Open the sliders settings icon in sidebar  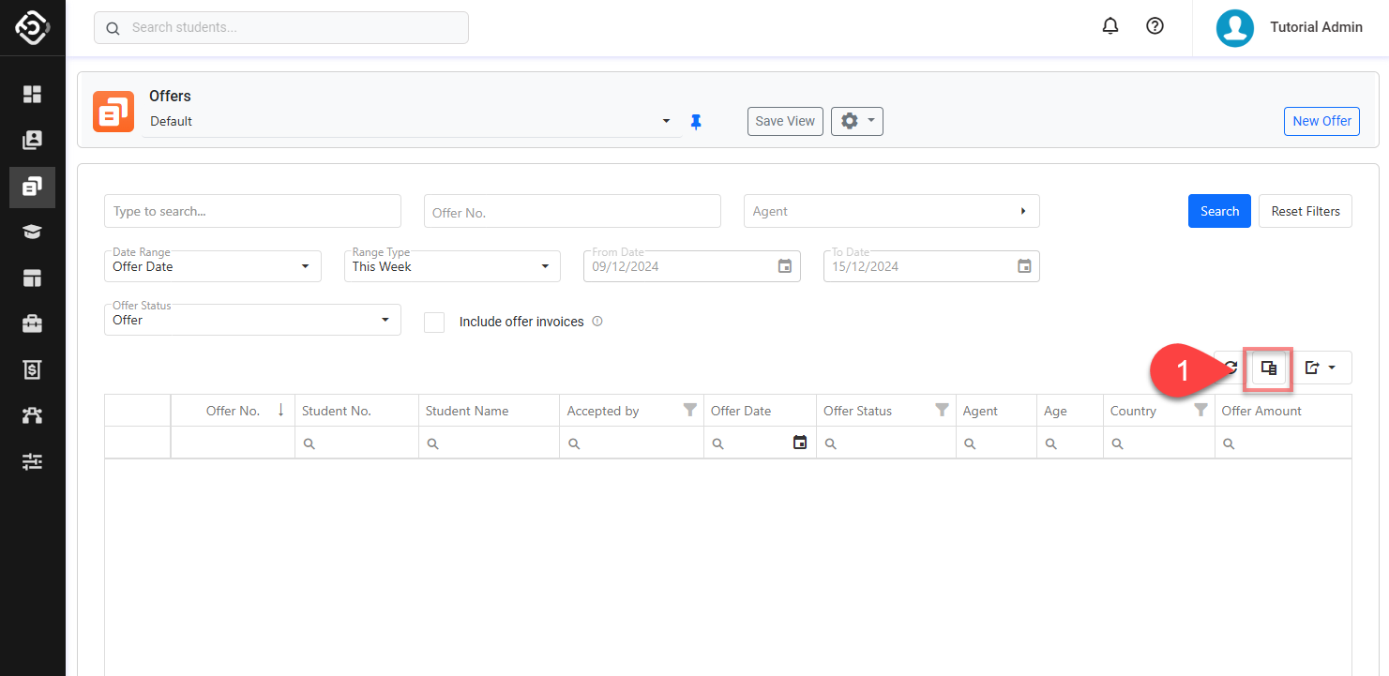[x=33, y=461]
